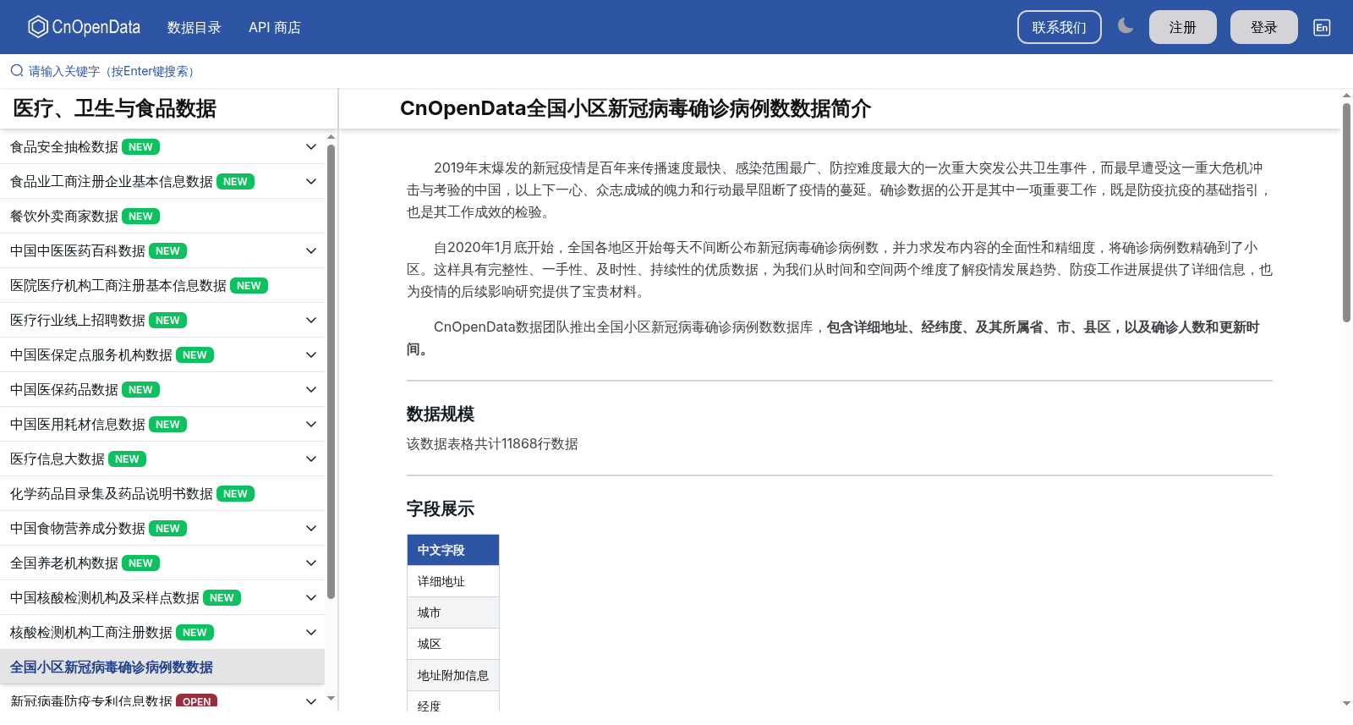This screenshot has height=725, width=1353.
Task: Click the 数据规模 heading
Action: click(x=441, y=414)
